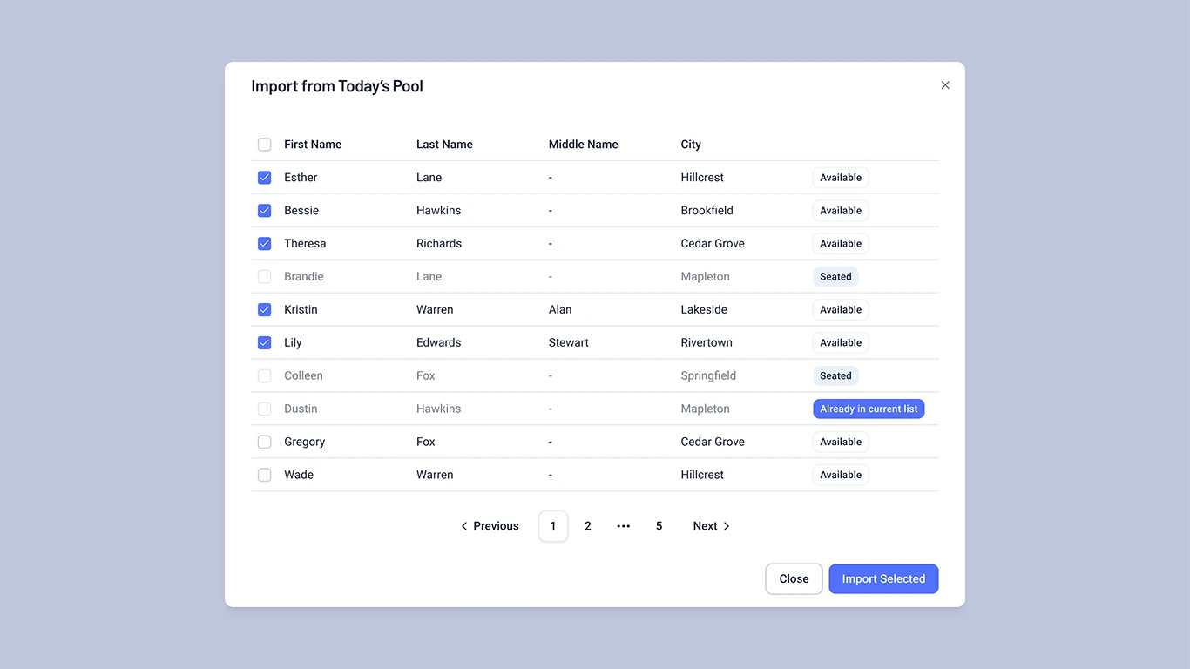Image resolution: width=1190 pixels, height=669 pixels.
Task: Click the city Lakeside
Action: point(704,310)
